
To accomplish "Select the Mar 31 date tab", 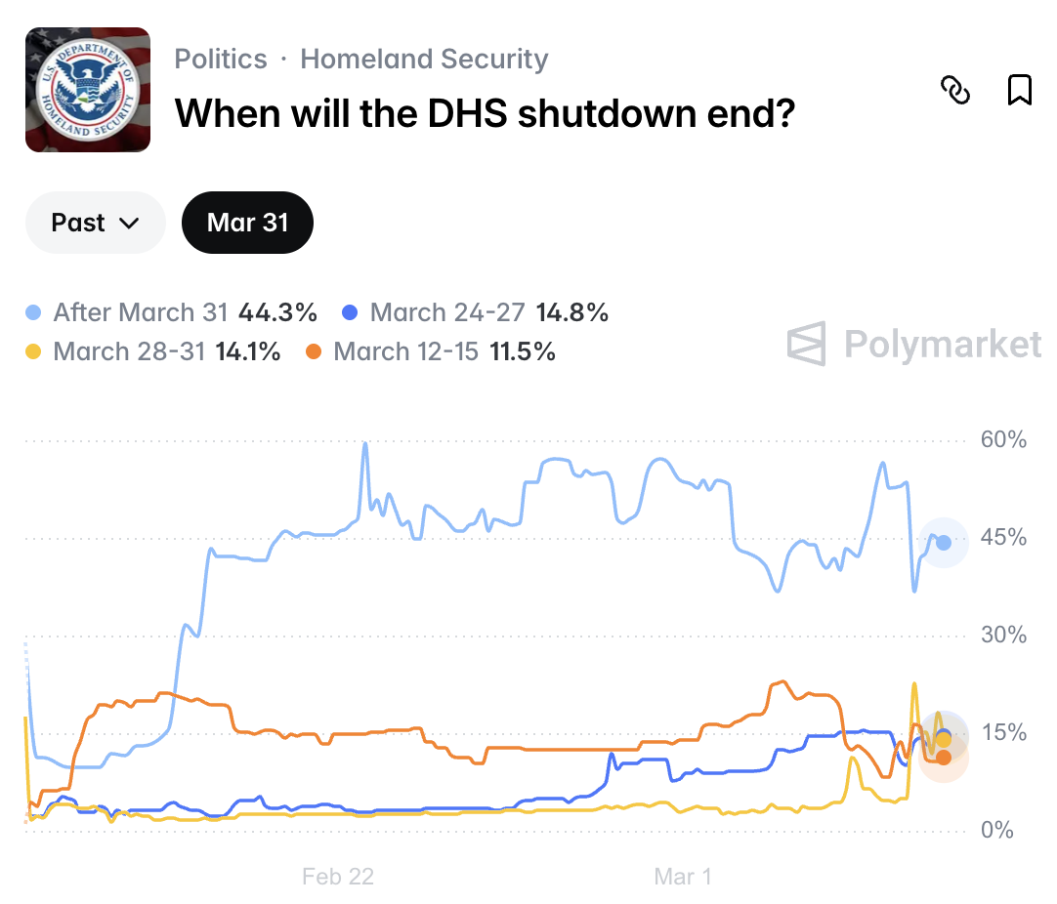I will click(248, 223).
